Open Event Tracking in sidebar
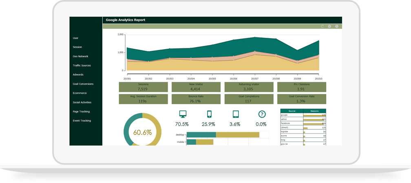The height and width of the screenshot is (183, 411). pos(82,121)
